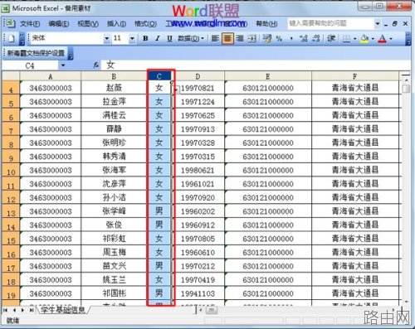Toggle Bold formatting button
415x329 pixels.
click(145, 38)
